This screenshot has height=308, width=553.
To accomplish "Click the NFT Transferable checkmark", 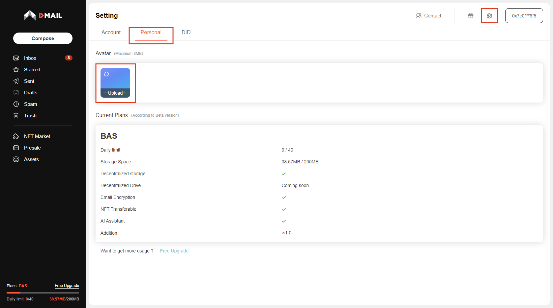I will (284, 209).
